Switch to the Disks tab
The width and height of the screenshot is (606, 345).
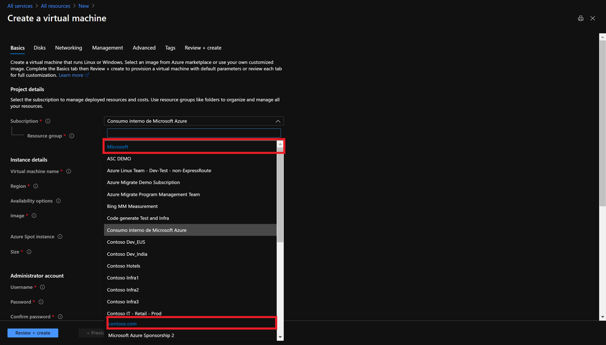coord(39,48)
